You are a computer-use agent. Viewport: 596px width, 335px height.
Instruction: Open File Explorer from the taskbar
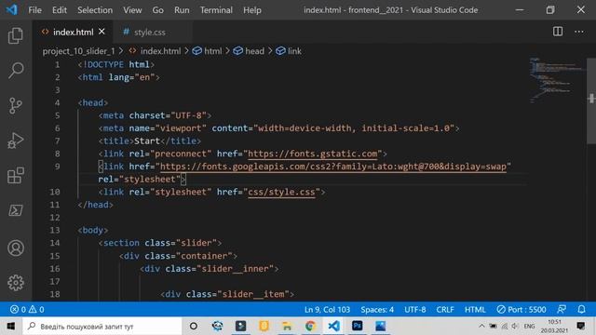click(x=287, y=326)
